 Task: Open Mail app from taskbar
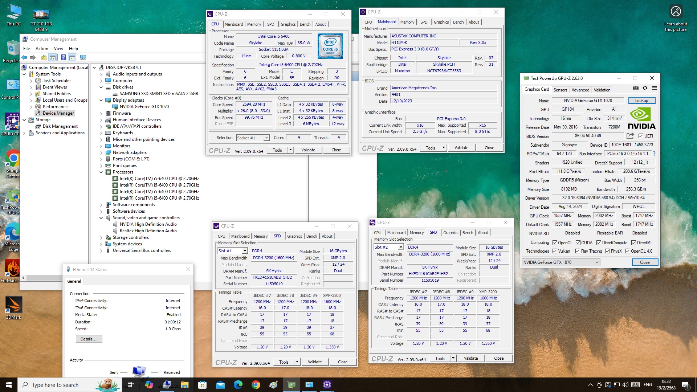[x=220, y=385]
